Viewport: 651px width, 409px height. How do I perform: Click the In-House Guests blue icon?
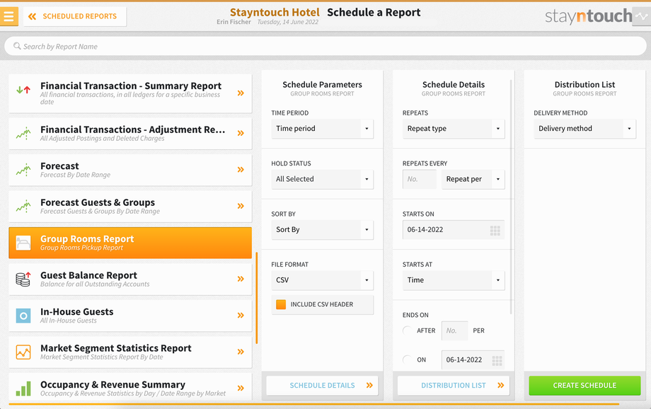click(x=23, y=316)
